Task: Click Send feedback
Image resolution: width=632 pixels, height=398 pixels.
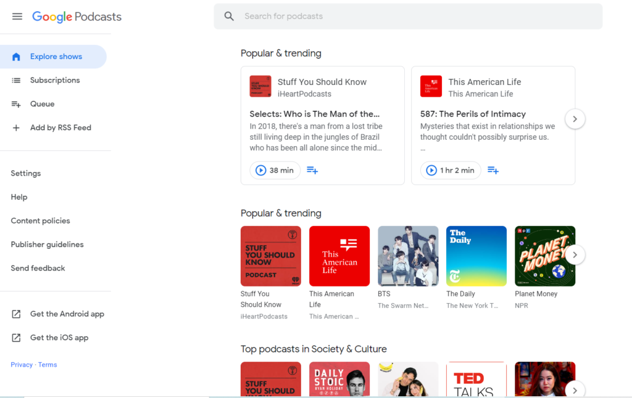Action: click(x=38, y=269)
